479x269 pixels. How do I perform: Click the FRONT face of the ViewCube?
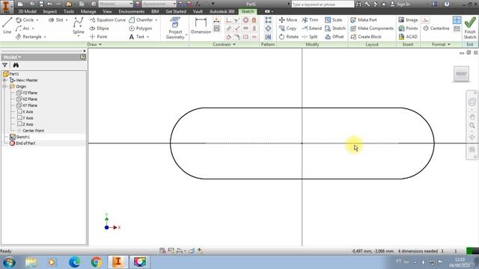click(461, 74)
